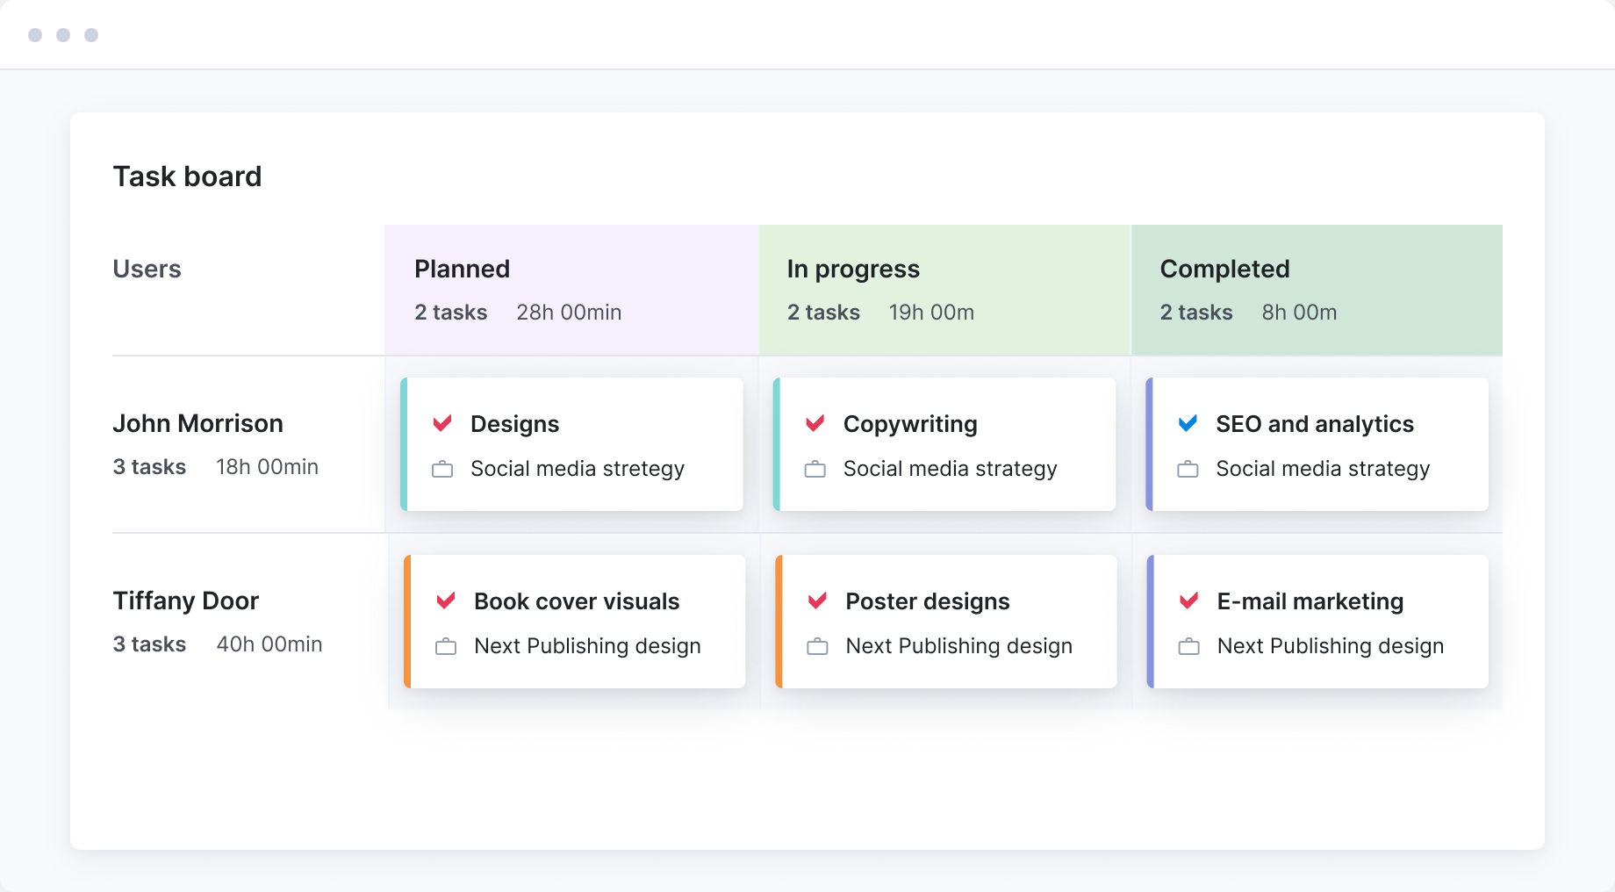Select the Completed column header
This screenshot has height=892, width=1615.
click(x=1224, y=269)
